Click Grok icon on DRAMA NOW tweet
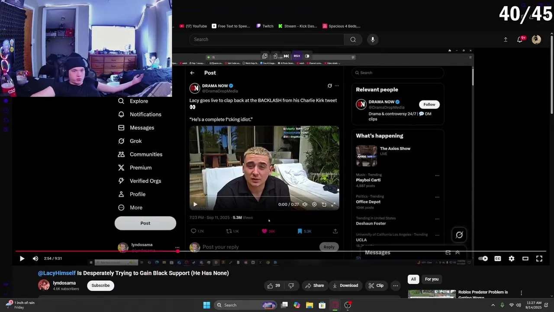 point(330,86)
